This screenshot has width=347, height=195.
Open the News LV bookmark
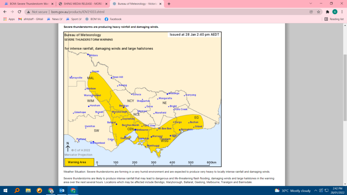point(55,19)
